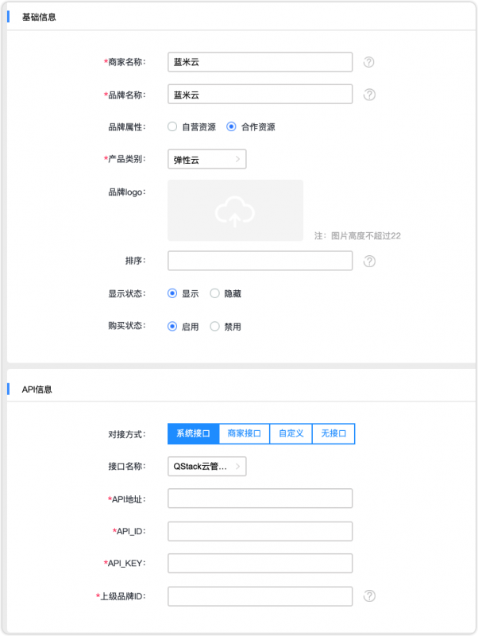The width and height of the screenshot is (478, 636).
Task: Choose 禁用 for purchase status
Action: (214, 326)
